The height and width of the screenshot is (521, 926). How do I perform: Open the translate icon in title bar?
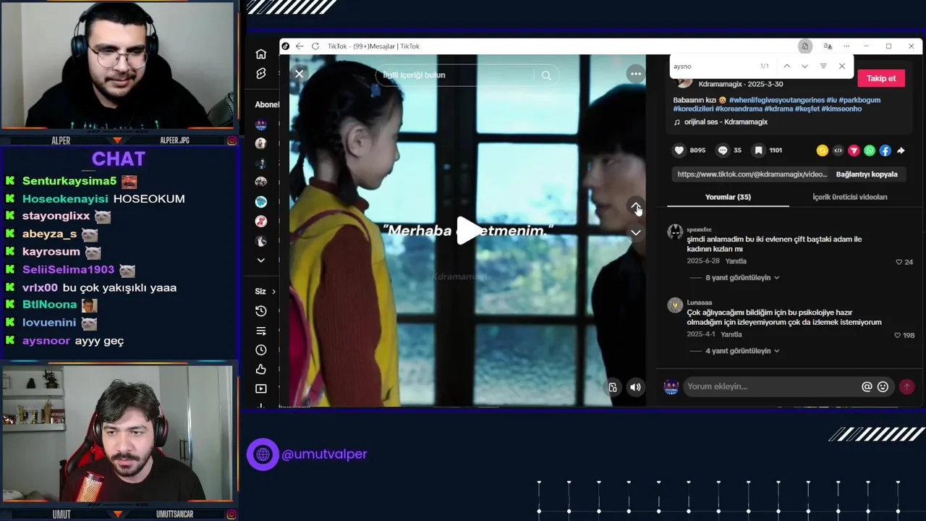828,46
